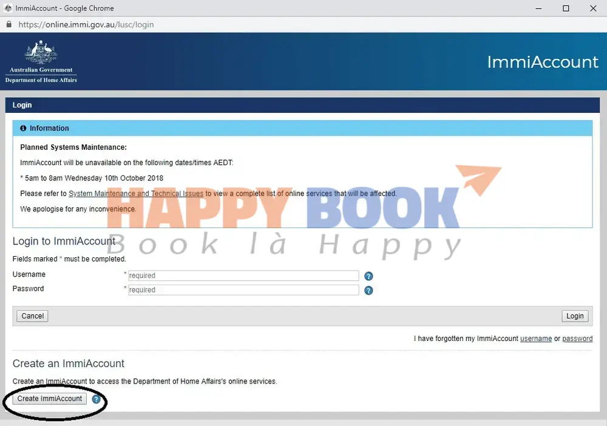
Task: Click the Create ImmiAccount button
Action: pyautogui.click(x=50, y=399)
